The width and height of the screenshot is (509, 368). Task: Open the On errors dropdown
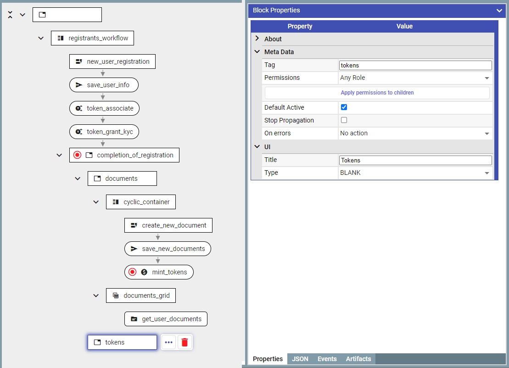click(415, 134)
